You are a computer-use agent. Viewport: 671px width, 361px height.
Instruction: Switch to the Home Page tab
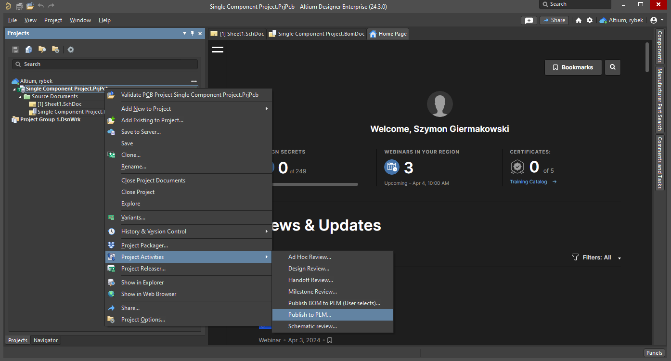(388, 34)
